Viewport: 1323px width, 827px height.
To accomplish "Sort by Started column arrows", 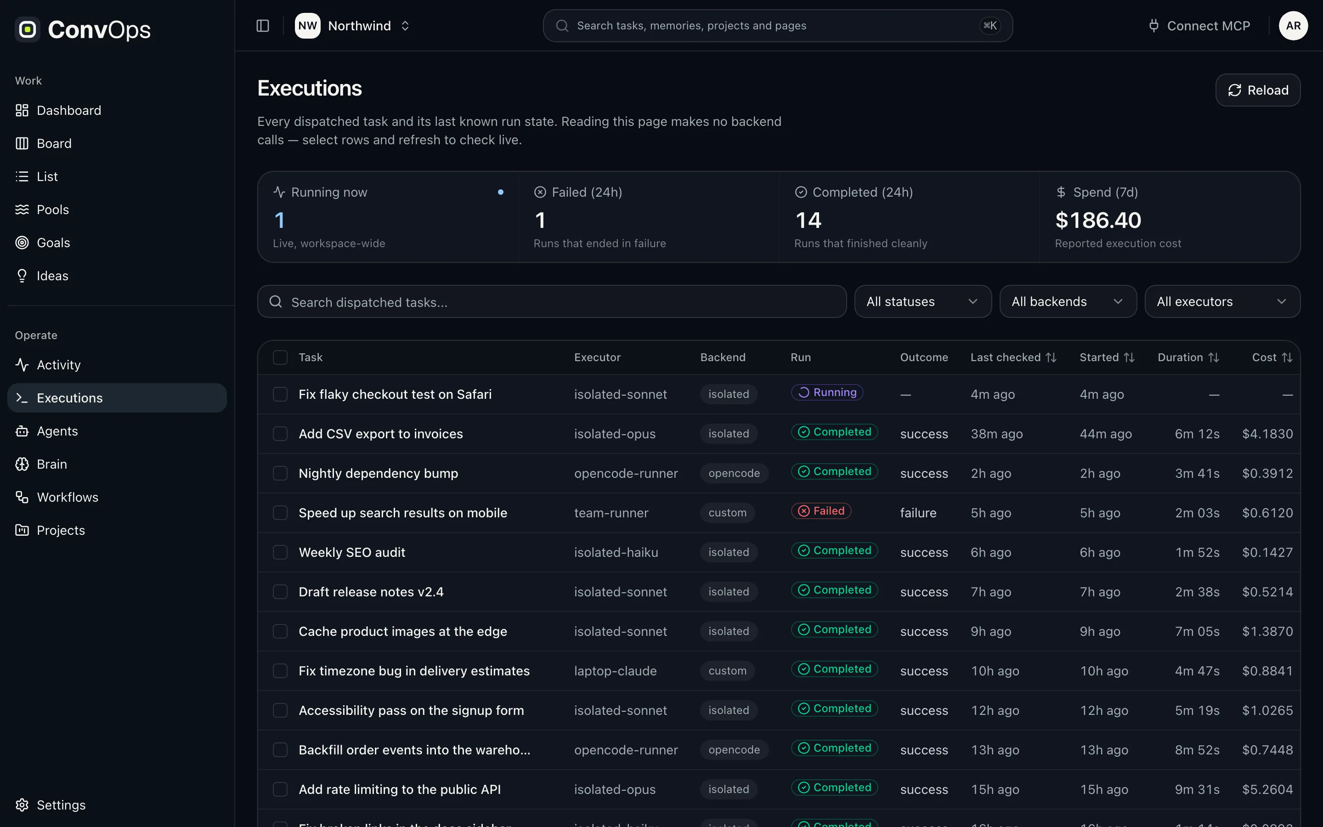I will pos(1129,358).
